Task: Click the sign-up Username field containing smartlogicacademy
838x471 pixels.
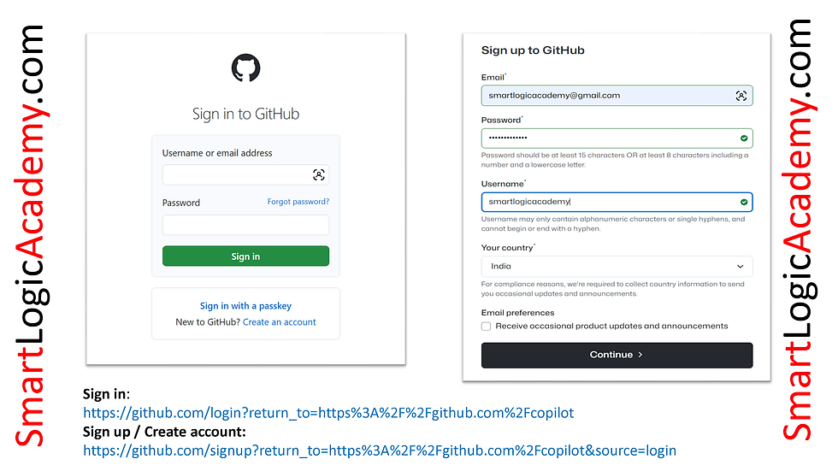Action: (617, 202)
